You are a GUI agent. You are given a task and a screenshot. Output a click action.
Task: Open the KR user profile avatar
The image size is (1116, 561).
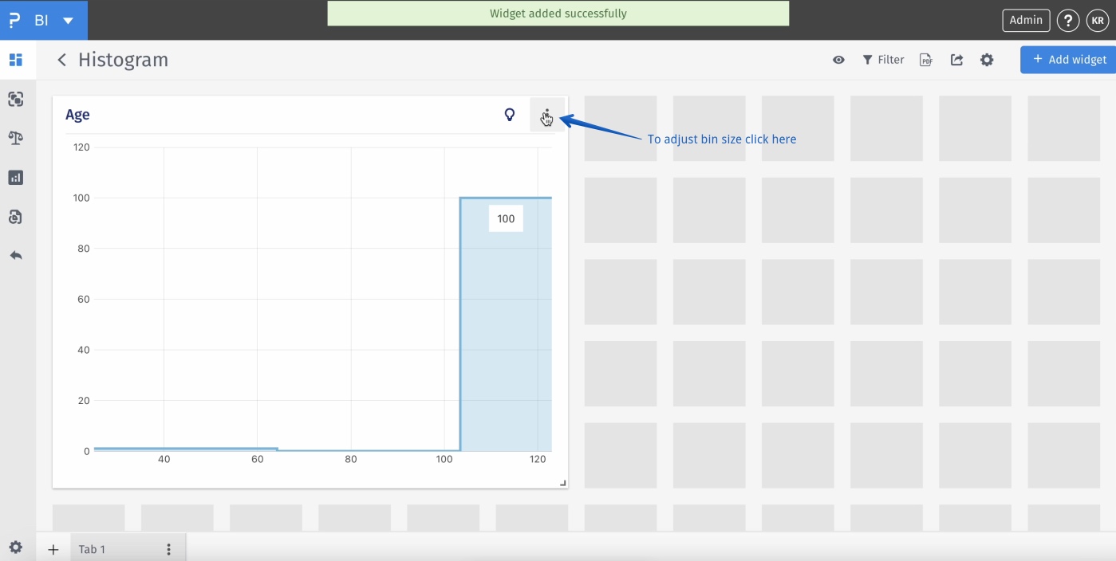[1098, 21]
